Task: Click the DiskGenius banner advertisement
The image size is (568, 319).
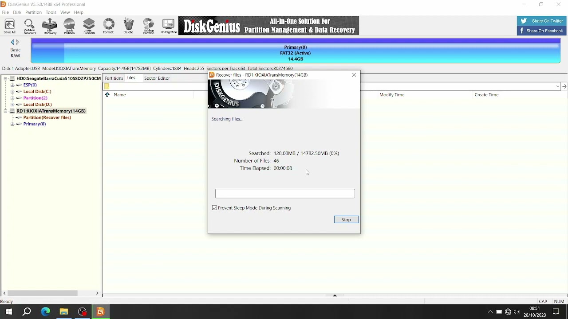Action: pyautogui.click(x=268, y=26)
